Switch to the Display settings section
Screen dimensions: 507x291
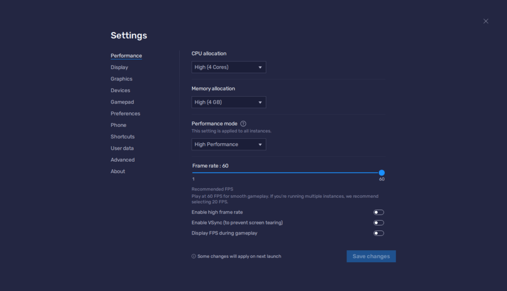[x=119, y=67]
